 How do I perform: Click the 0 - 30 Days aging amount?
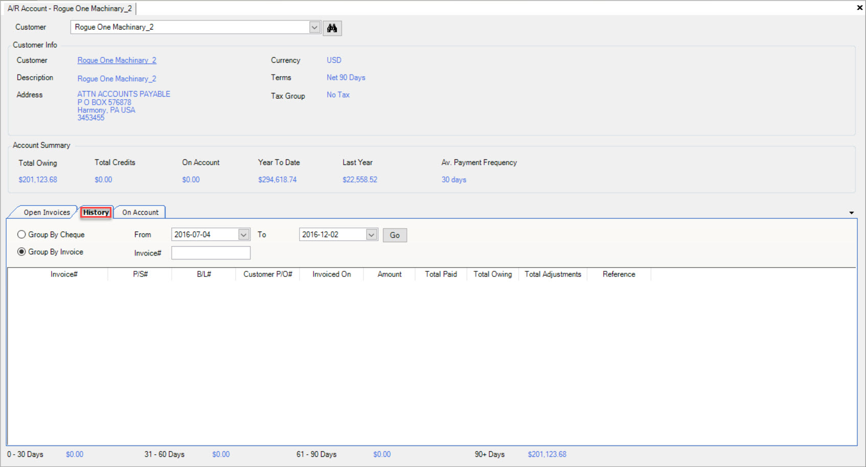[x=75, y=454]
